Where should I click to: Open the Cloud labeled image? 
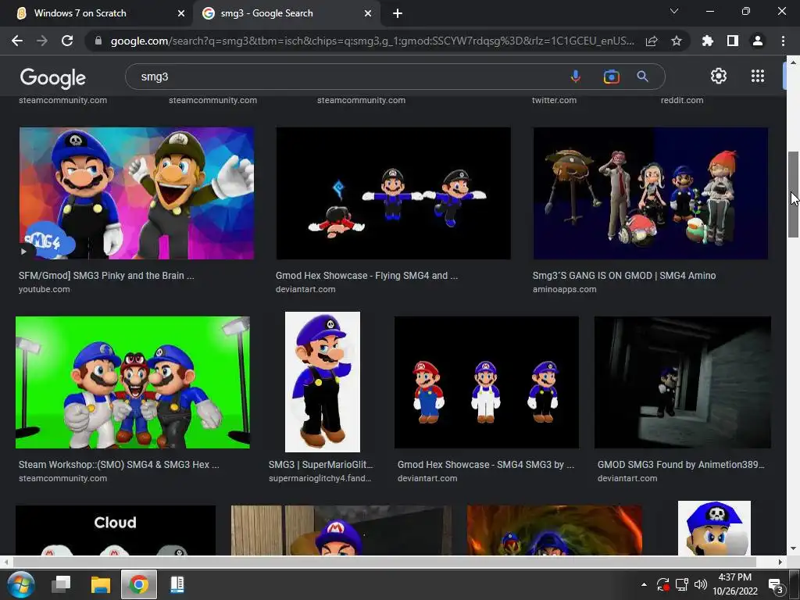pos(116,530)
